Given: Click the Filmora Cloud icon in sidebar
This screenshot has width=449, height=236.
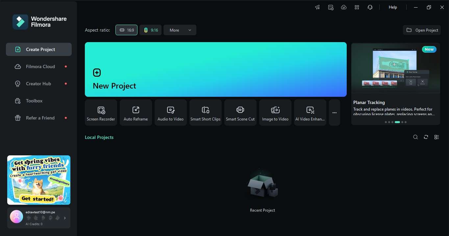Looking at the screenshot, I should pos(18,66).
